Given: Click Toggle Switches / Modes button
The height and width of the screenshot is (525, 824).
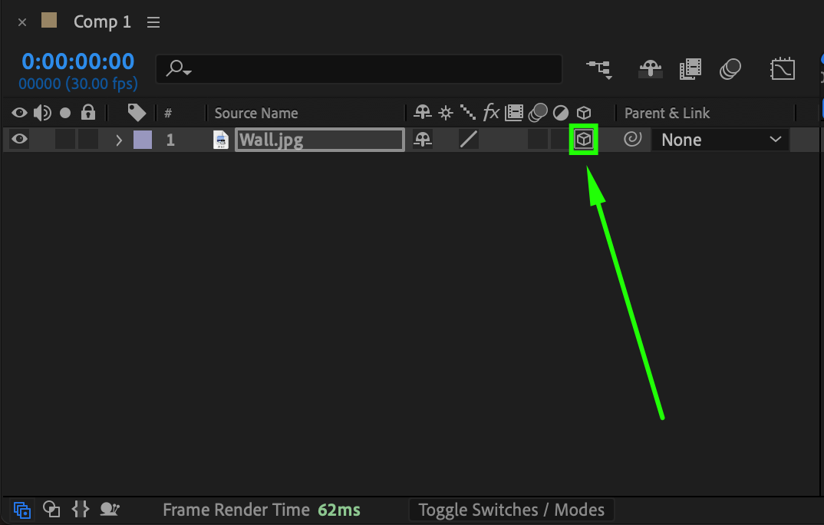Looking at the screenshot, I should [x=511, y=510].
